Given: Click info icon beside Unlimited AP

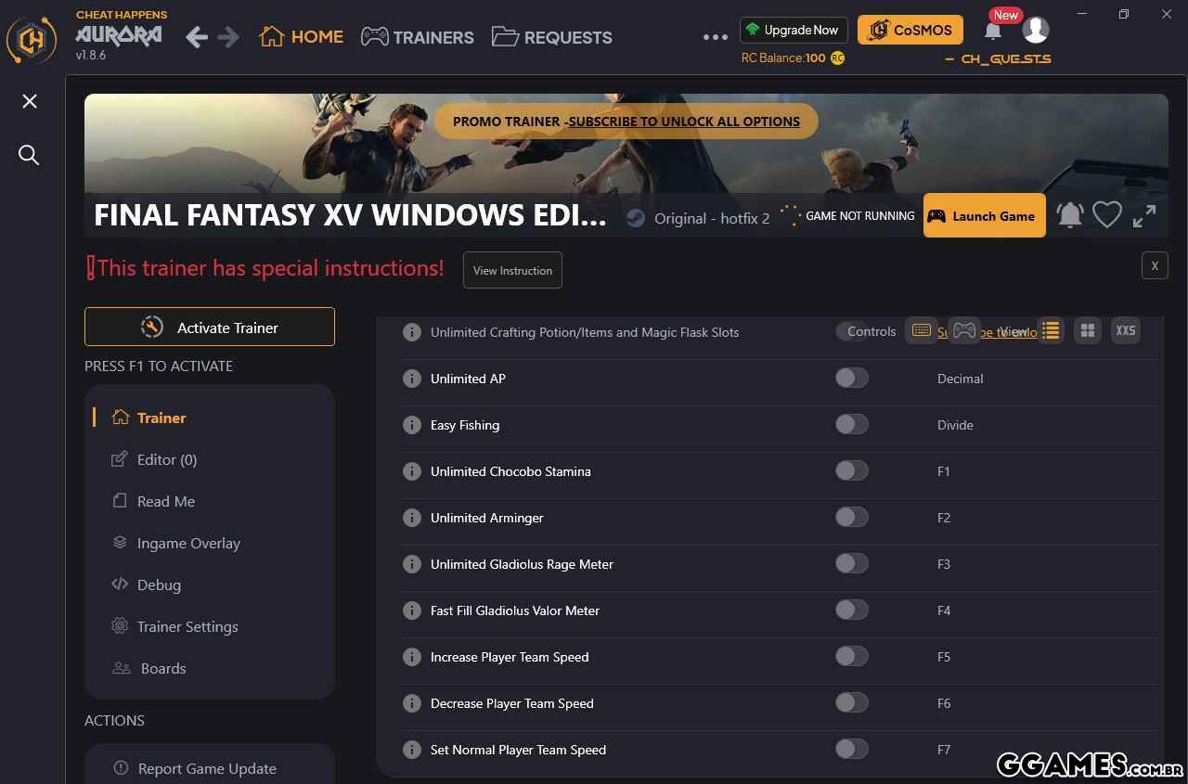Looking at the screenshot, I should [x=412, y=379].
